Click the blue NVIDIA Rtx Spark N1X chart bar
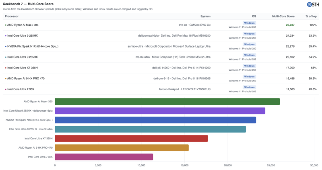The width and height of the screenshot is (322, 170). point(155,120)
